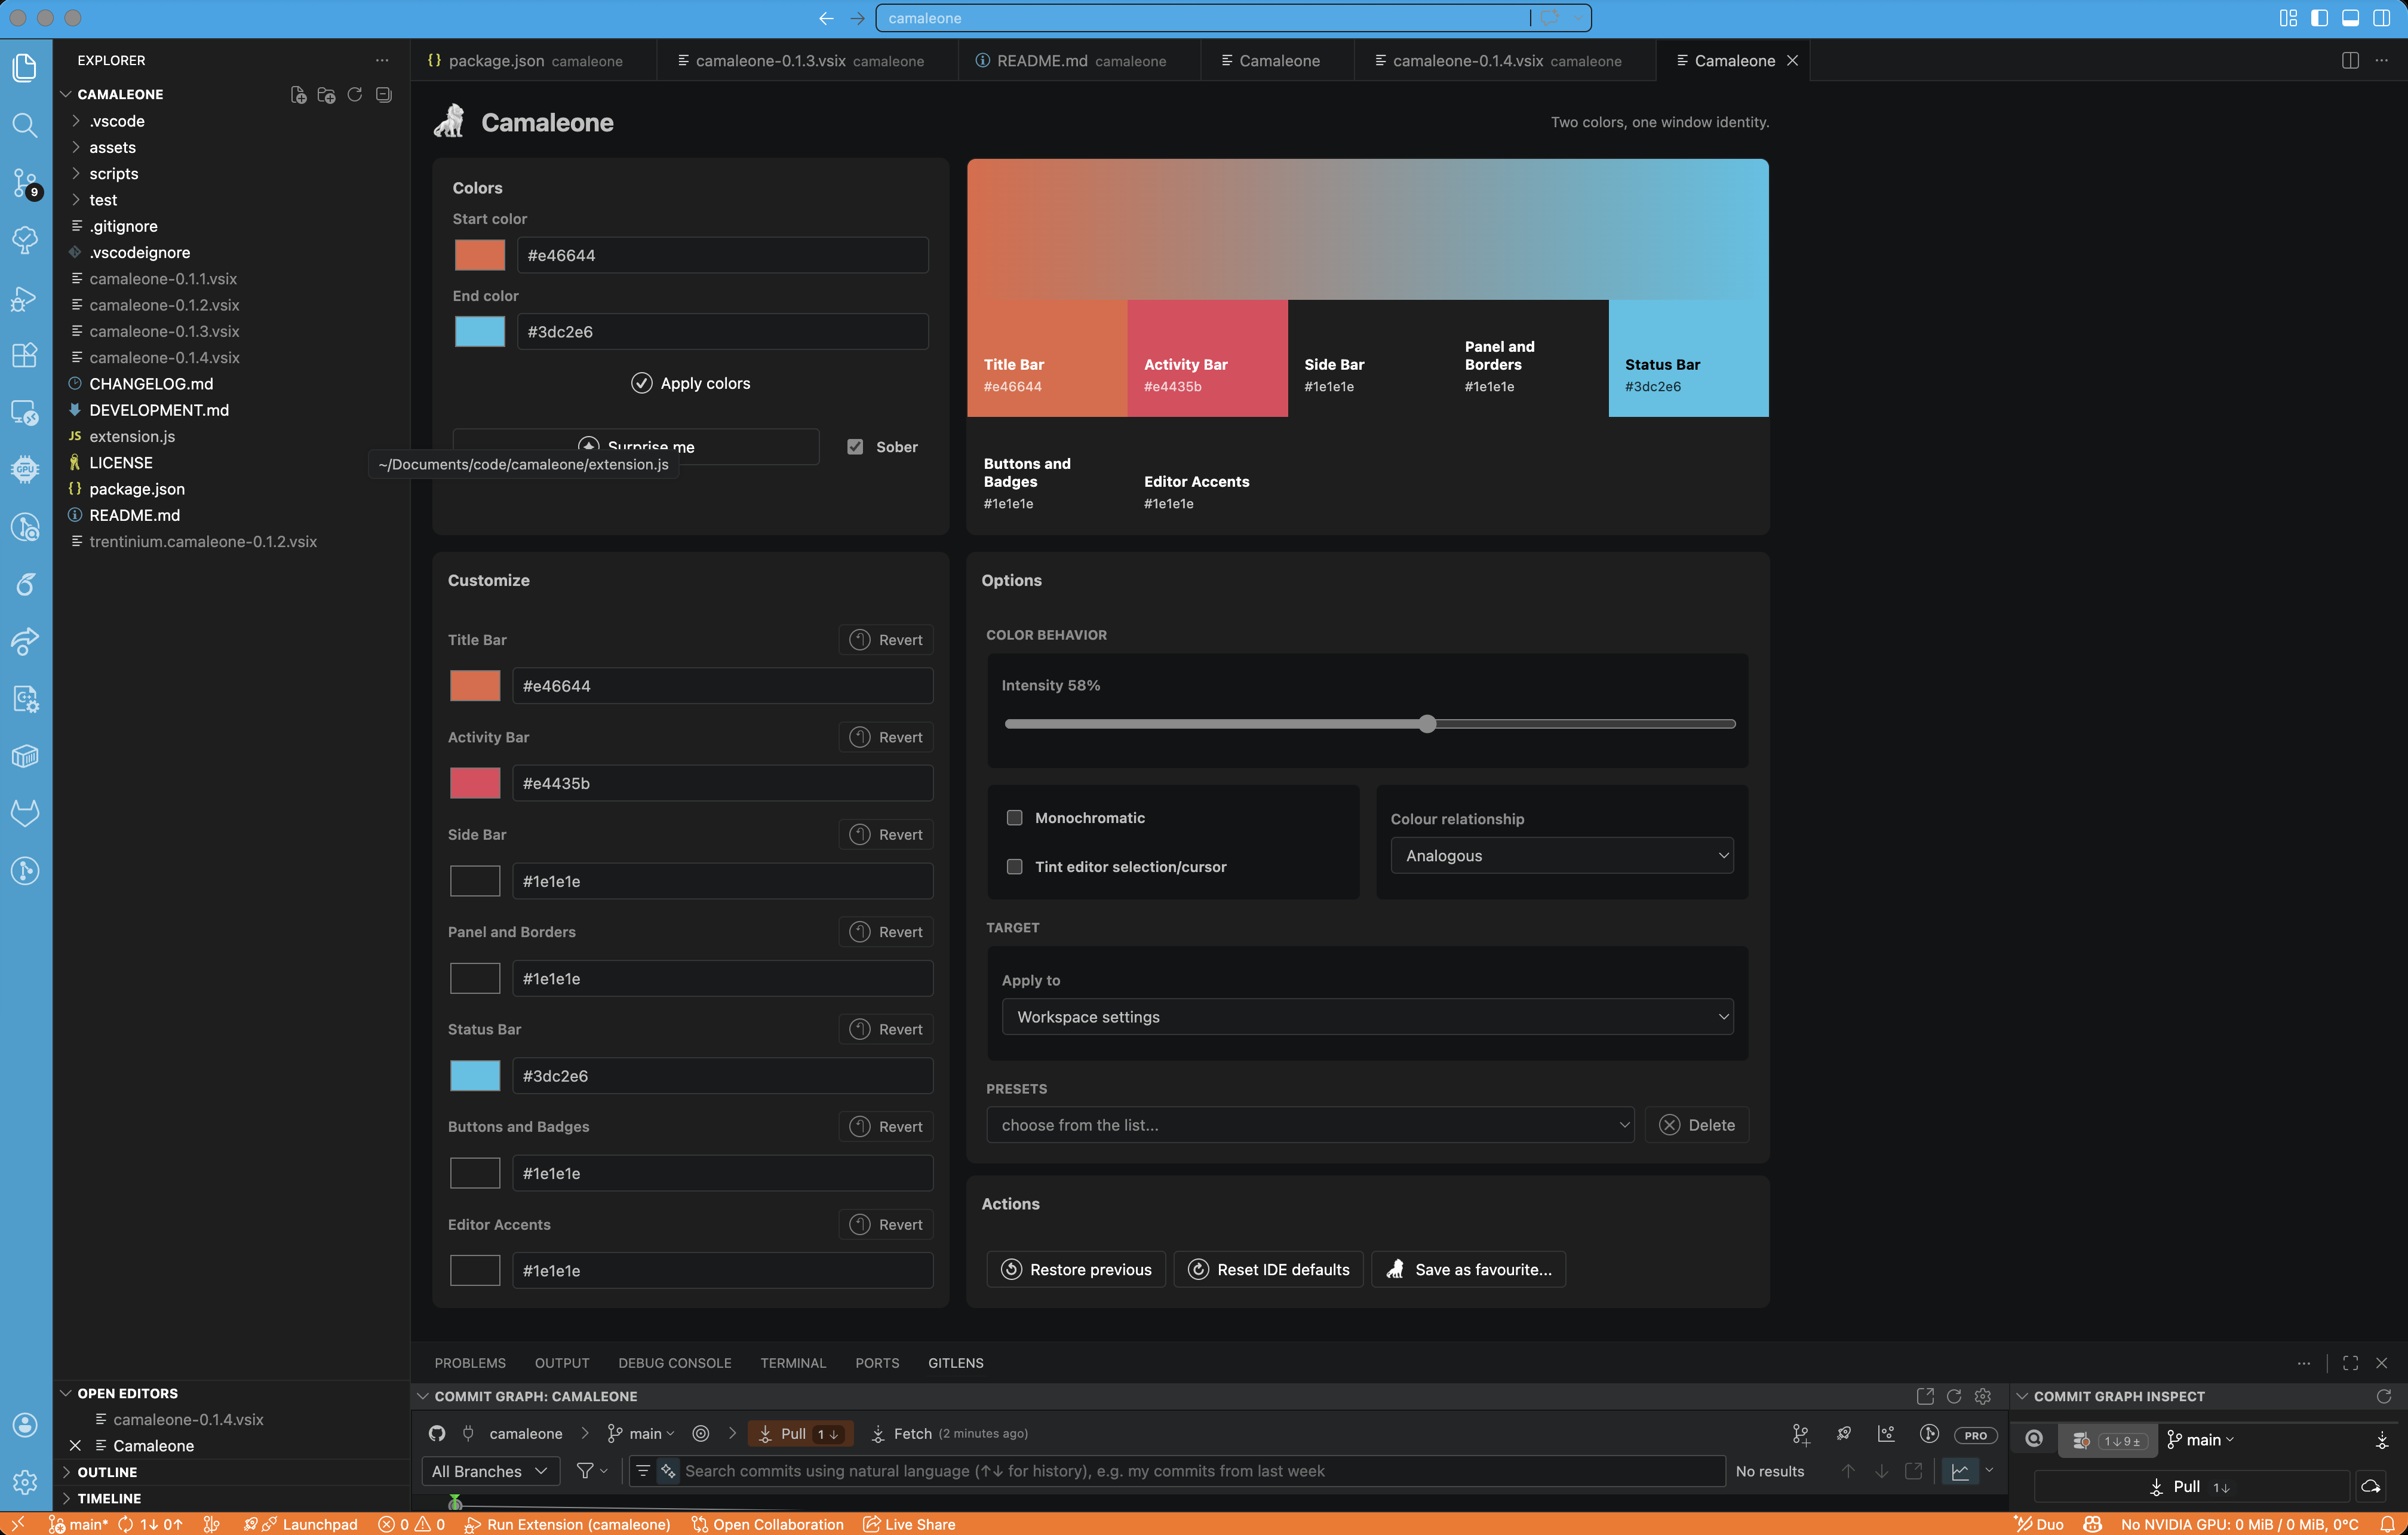Open the DEBUG CONSOLE panel tab

pyautogui.click(x=675, y=1363)
